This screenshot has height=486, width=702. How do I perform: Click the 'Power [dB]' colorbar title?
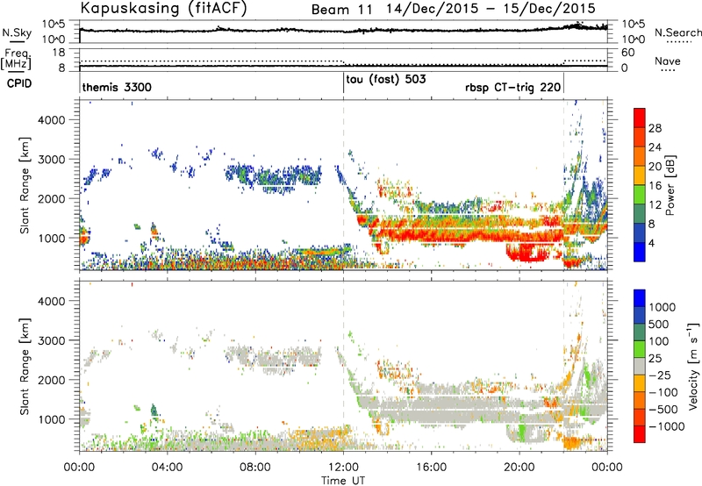click(670, 185)
